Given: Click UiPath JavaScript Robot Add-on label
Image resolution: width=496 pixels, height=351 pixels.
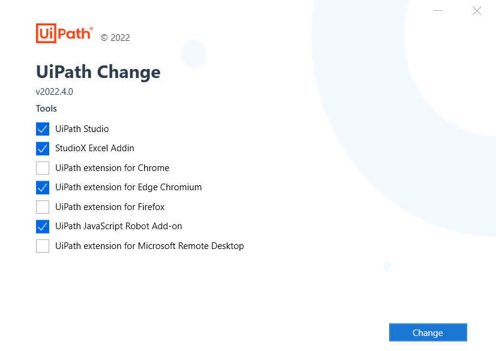Looking at the screenshot, I should (118, 226).
